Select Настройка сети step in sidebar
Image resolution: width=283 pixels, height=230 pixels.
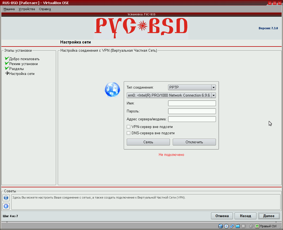[22, 74]
